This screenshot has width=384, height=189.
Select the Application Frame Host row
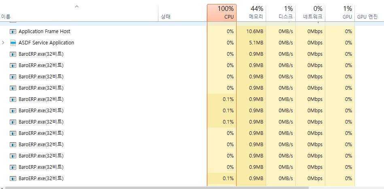pos(192,31)
